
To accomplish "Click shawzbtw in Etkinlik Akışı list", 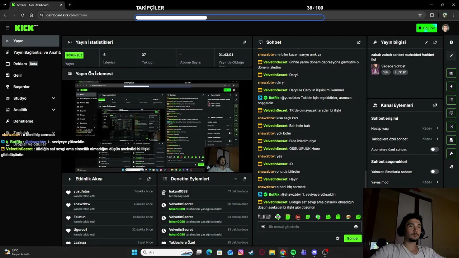I will tap(82, 204).
